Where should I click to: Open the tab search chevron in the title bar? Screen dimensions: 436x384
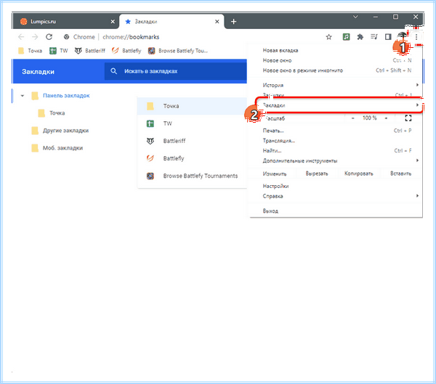355,17
